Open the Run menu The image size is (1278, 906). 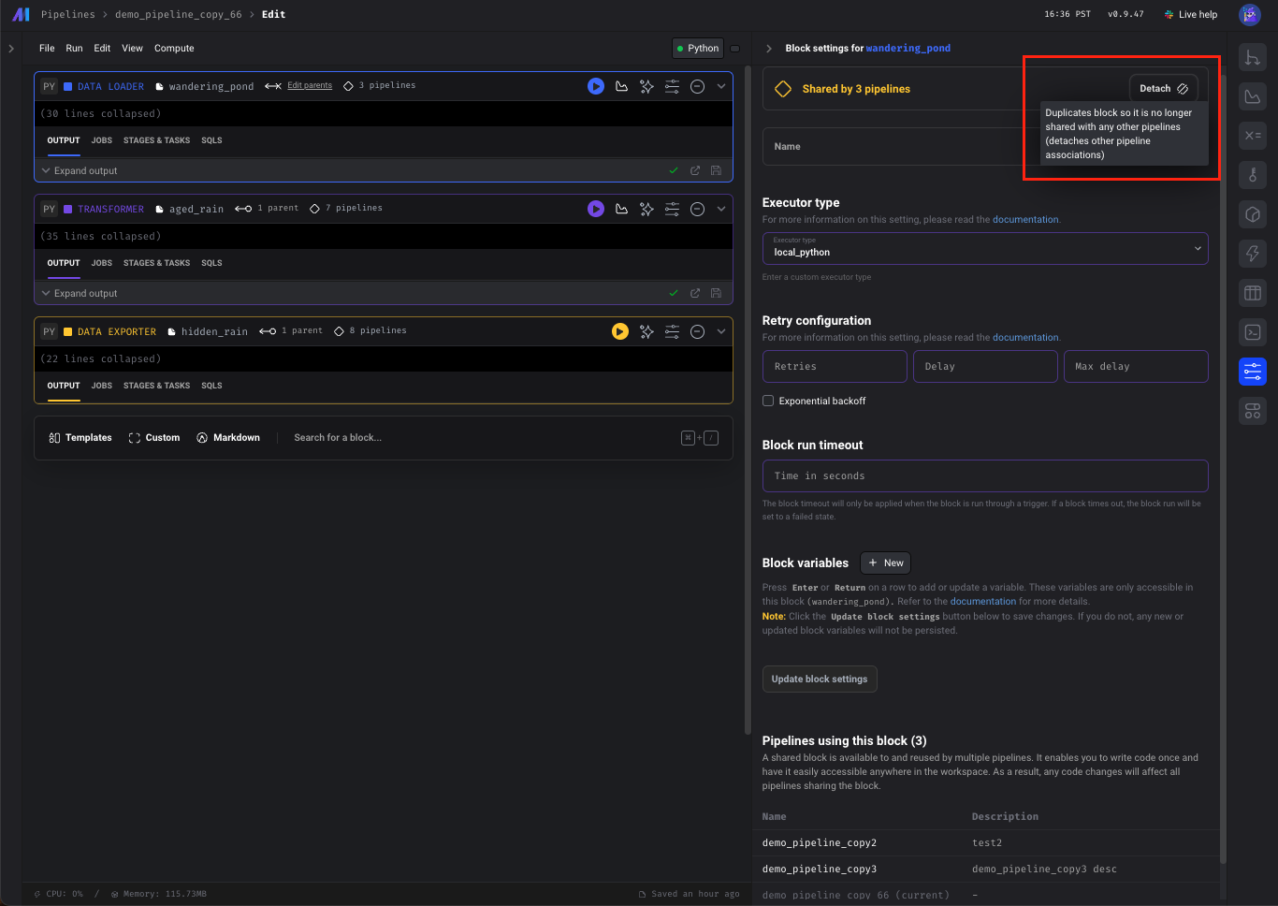tap(74, 49)
